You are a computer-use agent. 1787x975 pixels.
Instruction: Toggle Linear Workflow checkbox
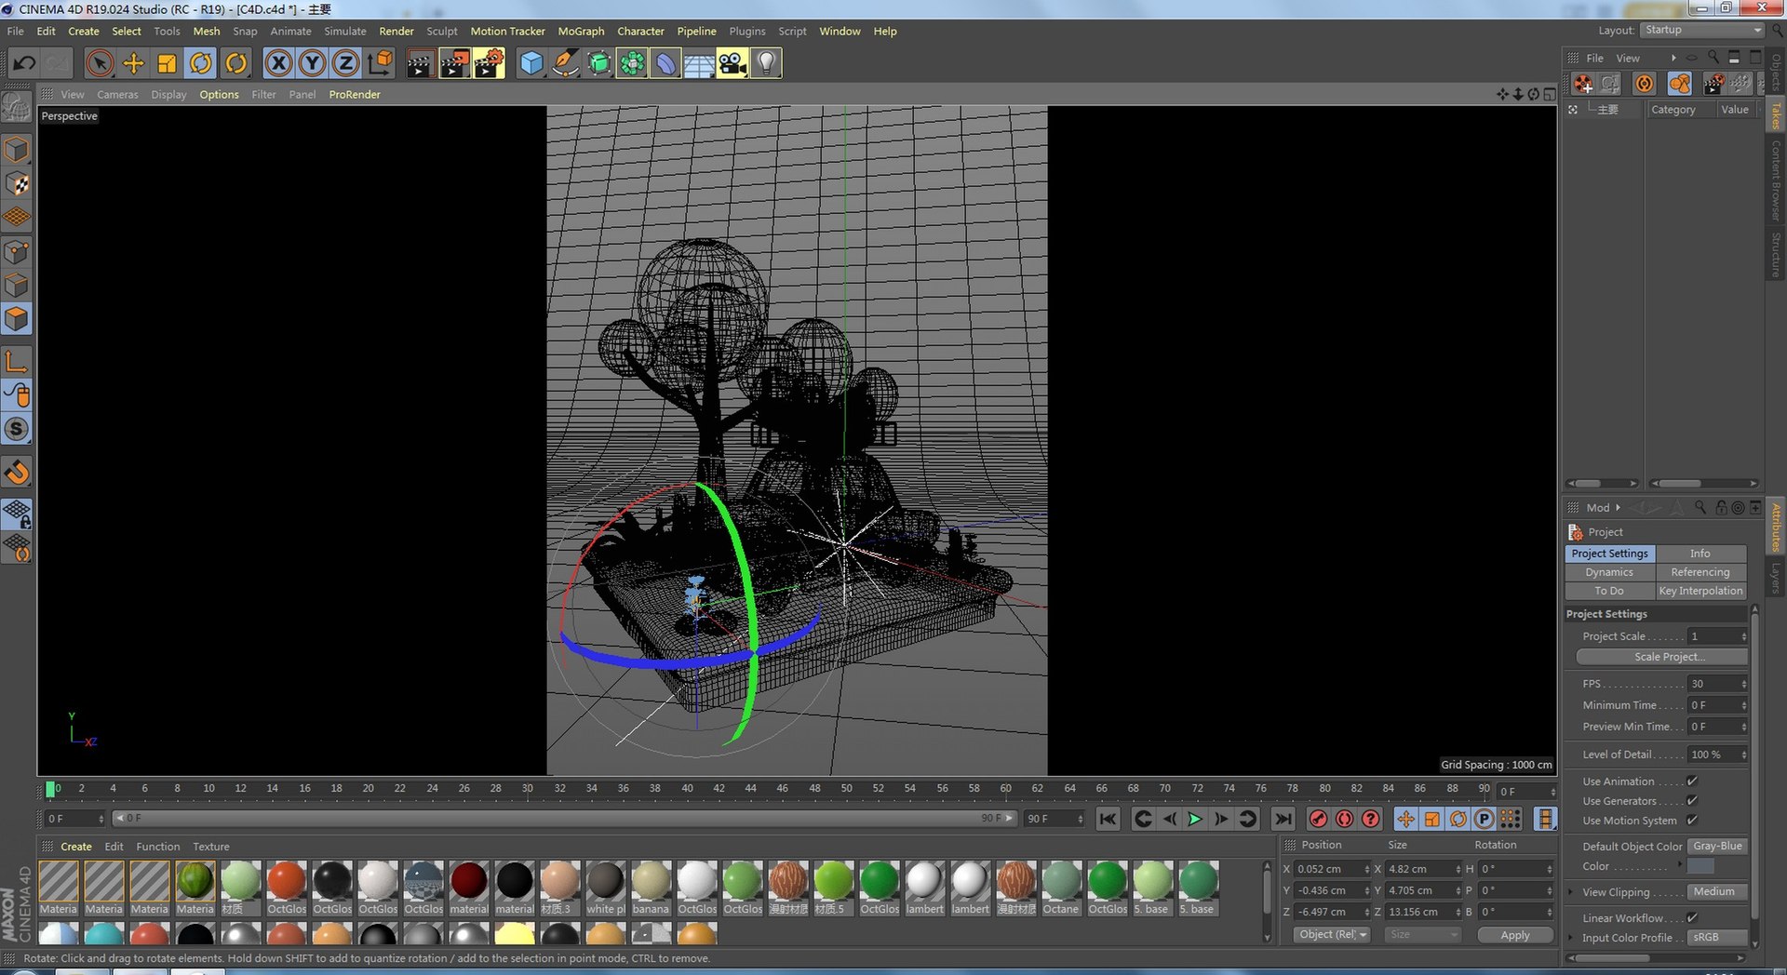click(1692, 918)
